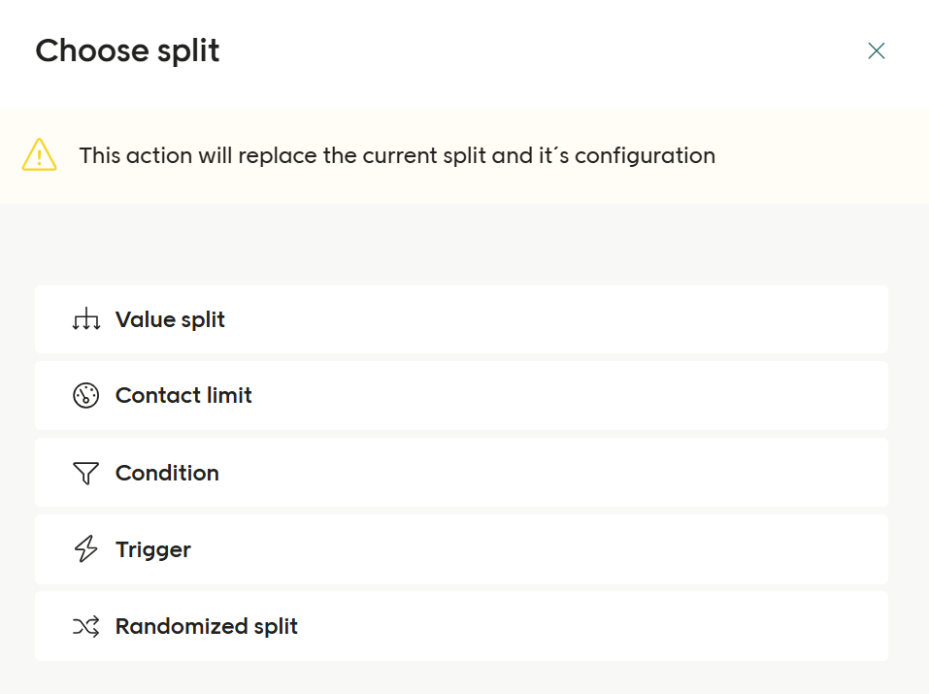Viewport: 929px width, 694px height.
Task: Select the "Value split" label
Action: click(x=170, y=319)
